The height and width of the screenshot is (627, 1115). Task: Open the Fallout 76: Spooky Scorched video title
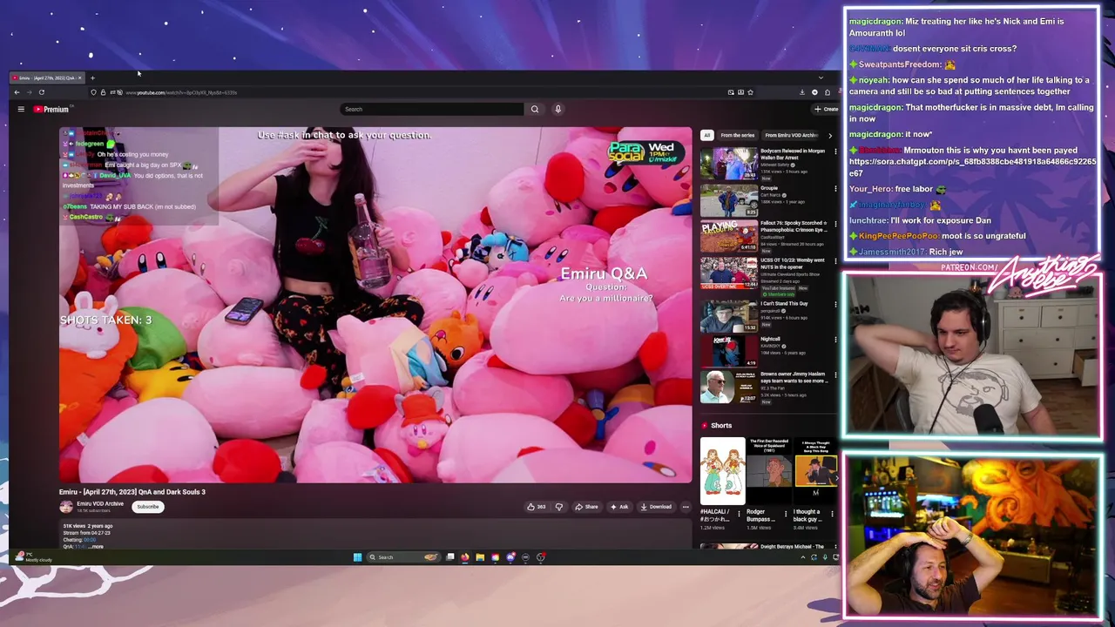tap(794, 226)
